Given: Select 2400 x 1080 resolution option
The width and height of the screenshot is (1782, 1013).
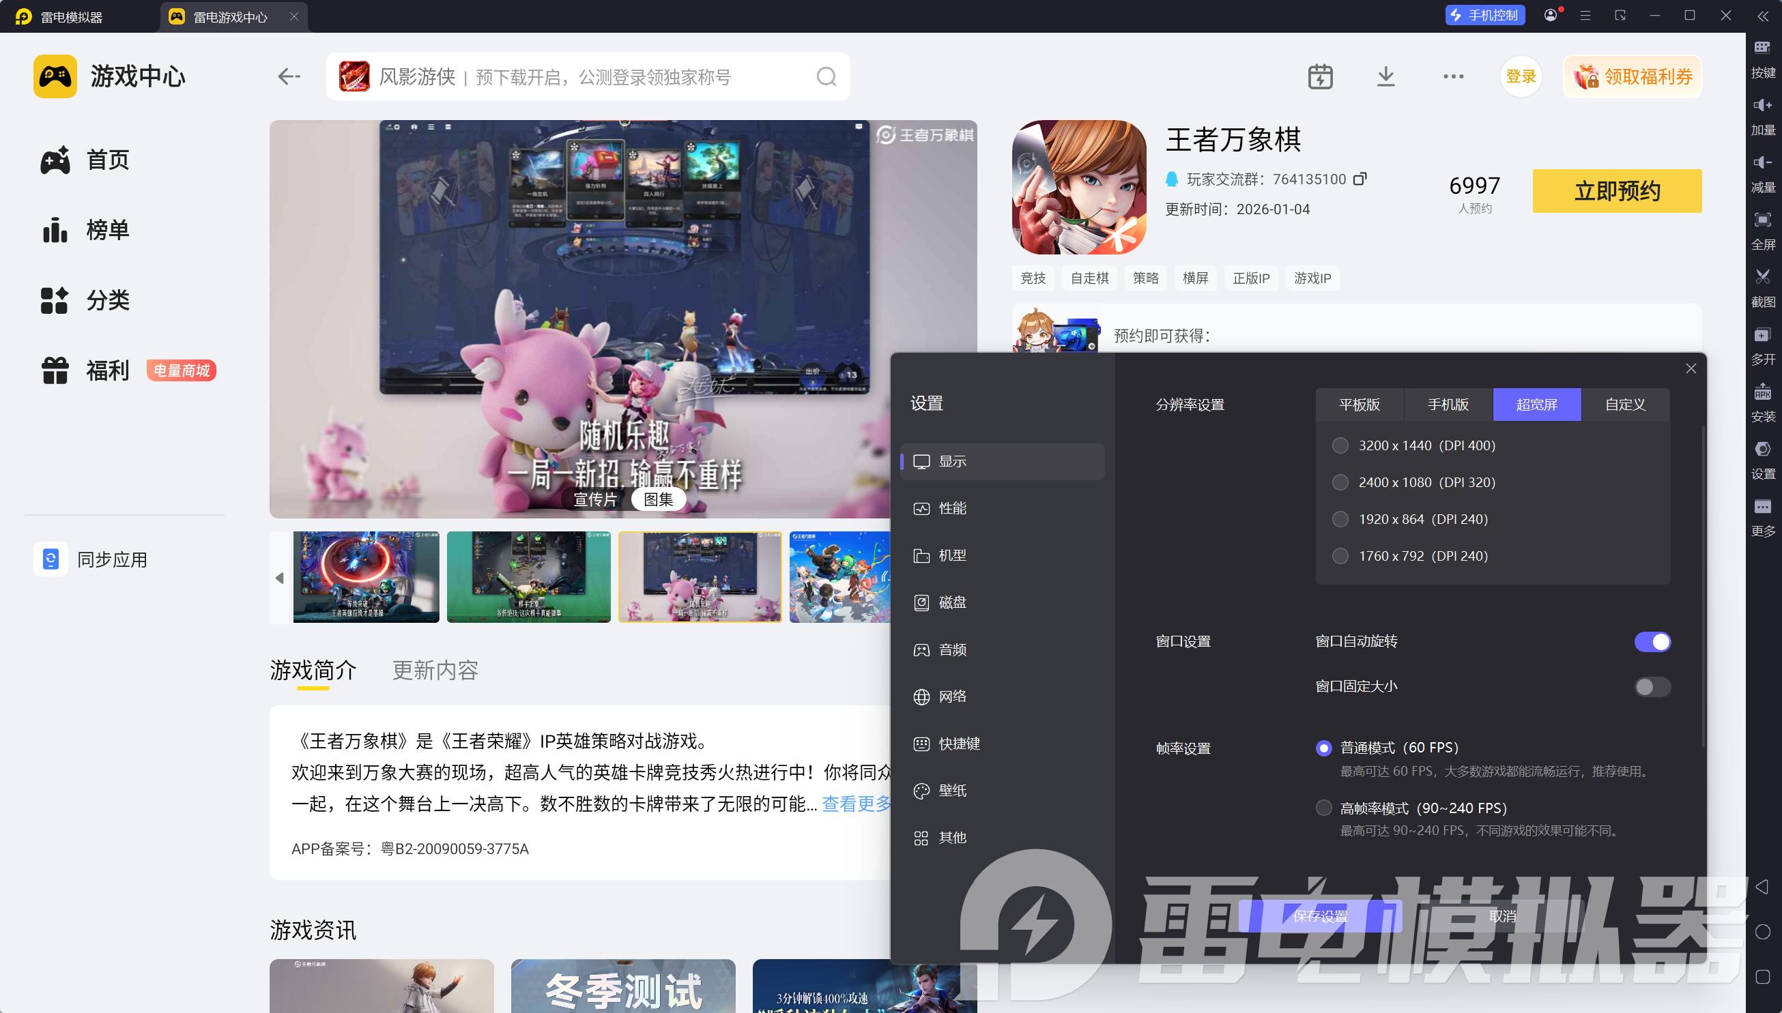Looking at the screenshot, I should [1340, 482].
